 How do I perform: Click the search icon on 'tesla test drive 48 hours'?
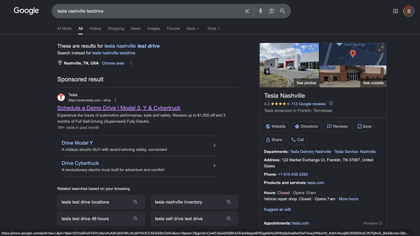[x=135, y=219]
